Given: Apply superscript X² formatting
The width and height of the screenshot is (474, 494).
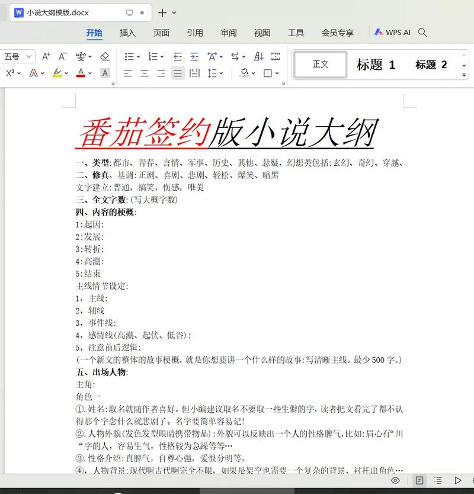Looking at the screenshot, I should (10, 73).
